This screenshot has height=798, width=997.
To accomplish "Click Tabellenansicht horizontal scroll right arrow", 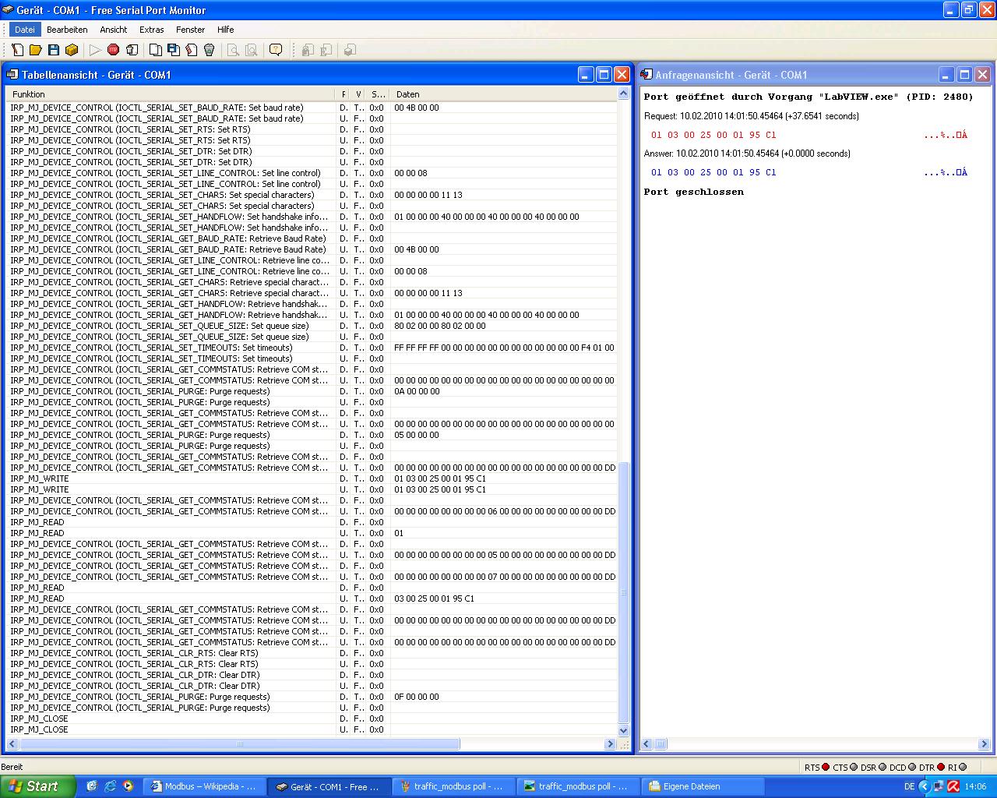I will tap(611, 744).
